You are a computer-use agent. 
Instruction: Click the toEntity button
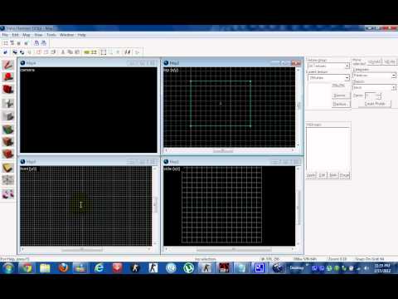click(x=390, y=61)
